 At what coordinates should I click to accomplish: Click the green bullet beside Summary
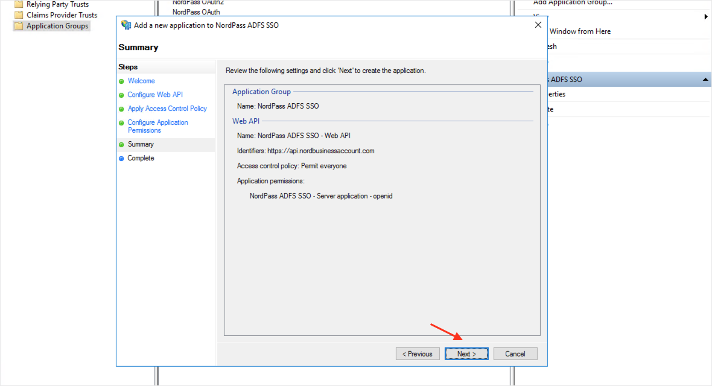click(x=121, y=145)
